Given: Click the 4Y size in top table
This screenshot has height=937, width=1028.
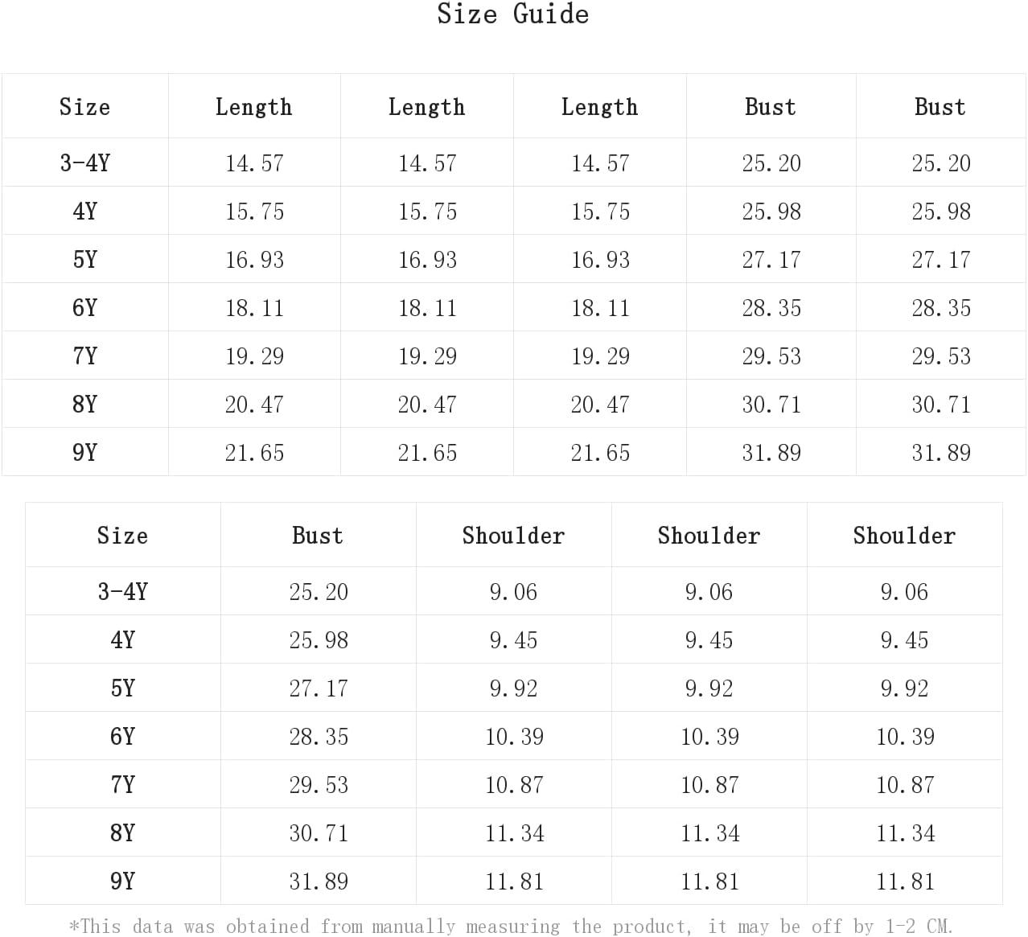Looking at the screenshot, I should 84,211.
